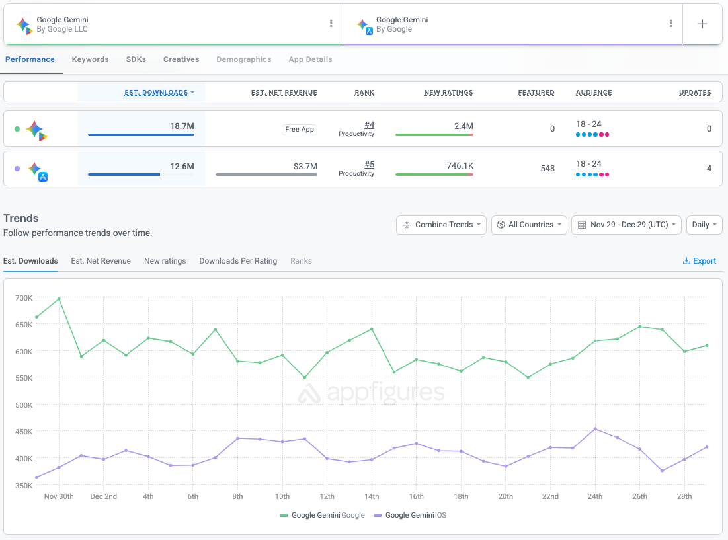
Task: Click Gemini logo in first header card
Action: click(24, 25)
